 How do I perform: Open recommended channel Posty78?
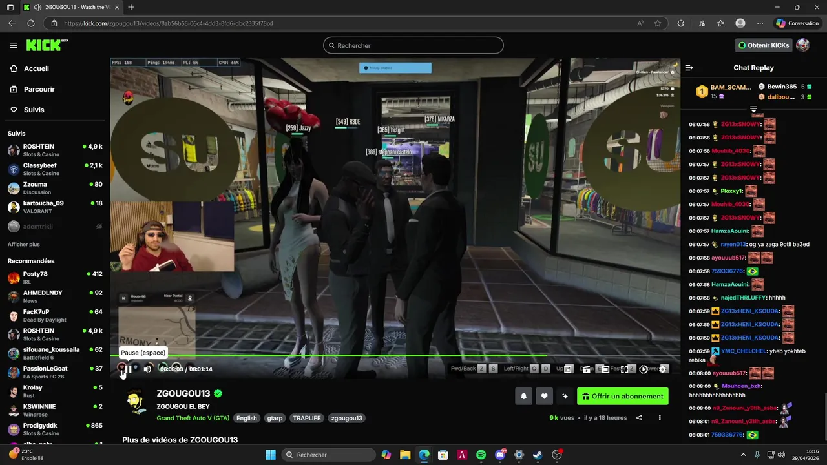click(55, 278)
